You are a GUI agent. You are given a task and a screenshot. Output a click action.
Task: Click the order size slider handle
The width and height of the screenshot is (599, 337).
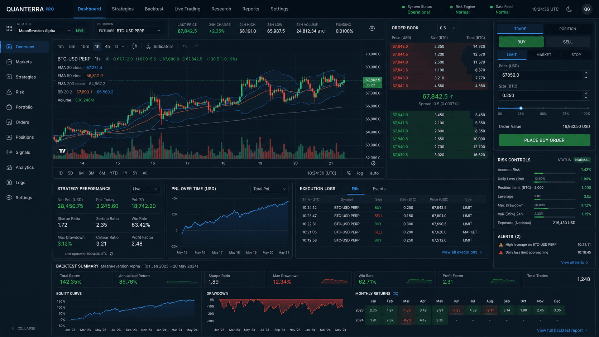coord(521,108)
